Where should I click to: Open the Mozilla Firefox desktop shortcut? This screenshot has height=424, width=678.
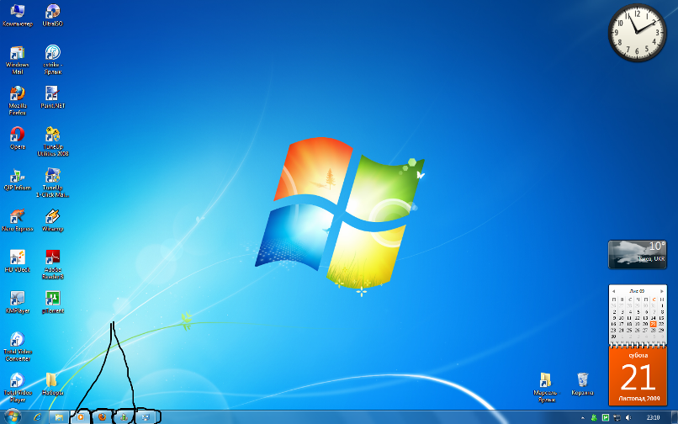[17, 94]
